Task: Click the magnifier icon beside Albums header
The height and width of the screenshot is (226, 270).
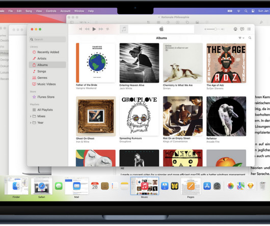Action: (x=250, y=38)
